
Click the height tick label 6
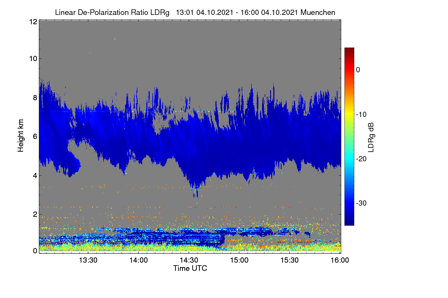(x=35, y=136)
